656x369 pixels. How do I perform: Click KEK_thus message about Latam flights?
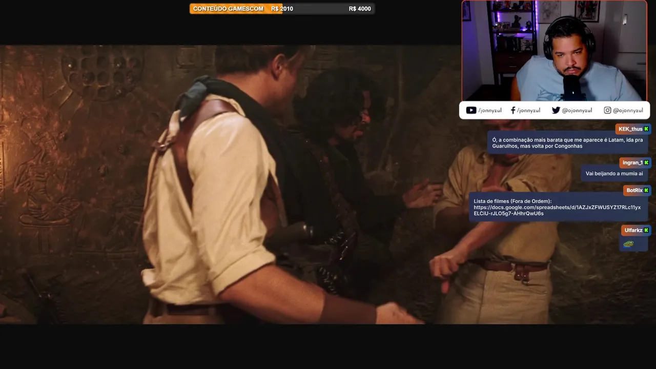[568, 142]
